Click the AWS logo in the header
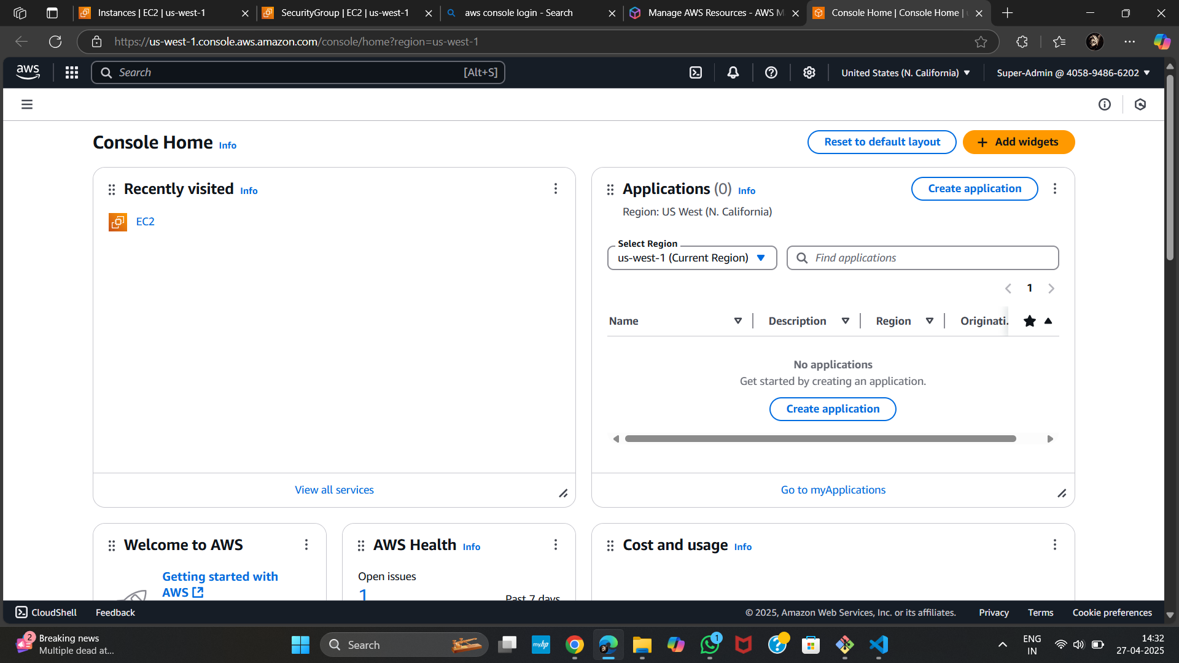The width and height of the screenshot is (1179, 663). coord(28,72)
